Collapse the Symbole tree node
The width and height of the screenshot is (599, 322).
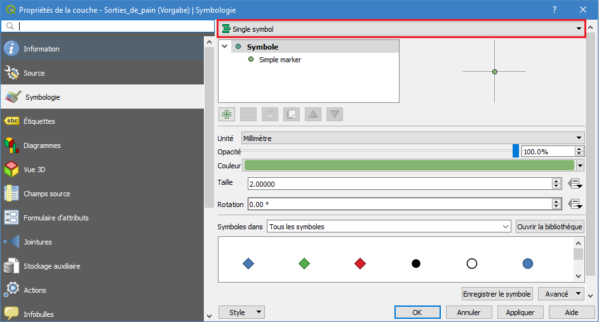coord(225,46)
